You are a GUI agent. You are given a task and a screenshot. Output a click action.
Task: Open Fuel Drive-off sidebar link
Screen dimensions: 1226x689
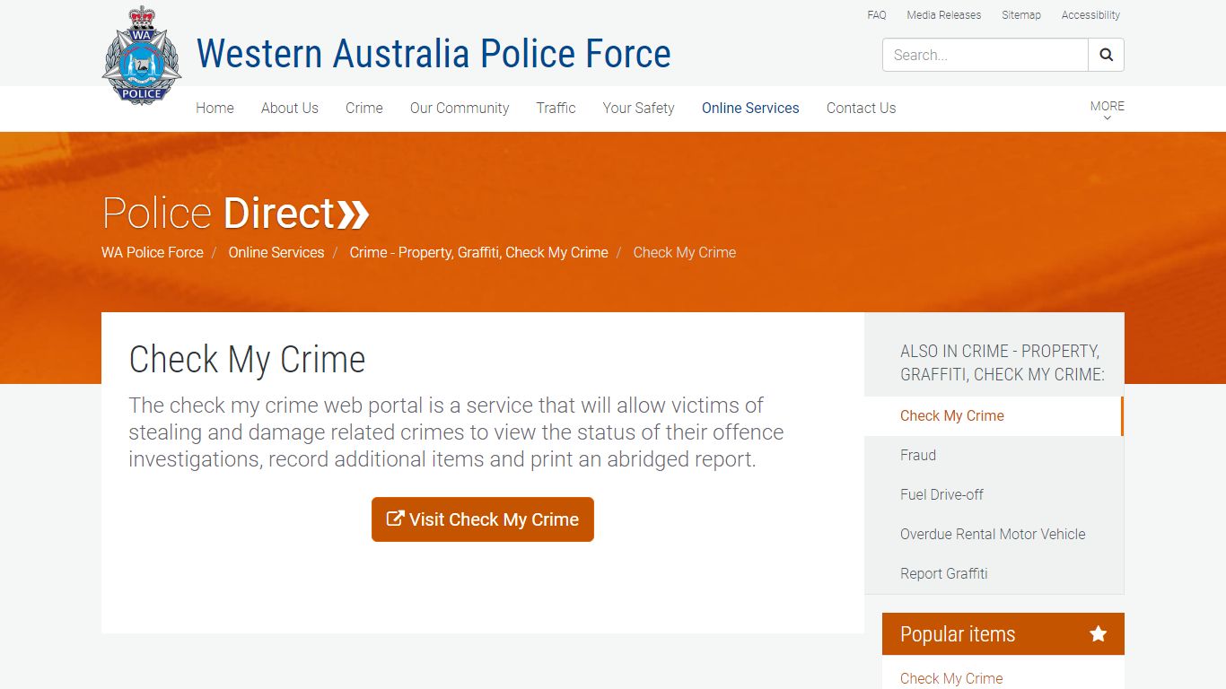pos(941,494)
